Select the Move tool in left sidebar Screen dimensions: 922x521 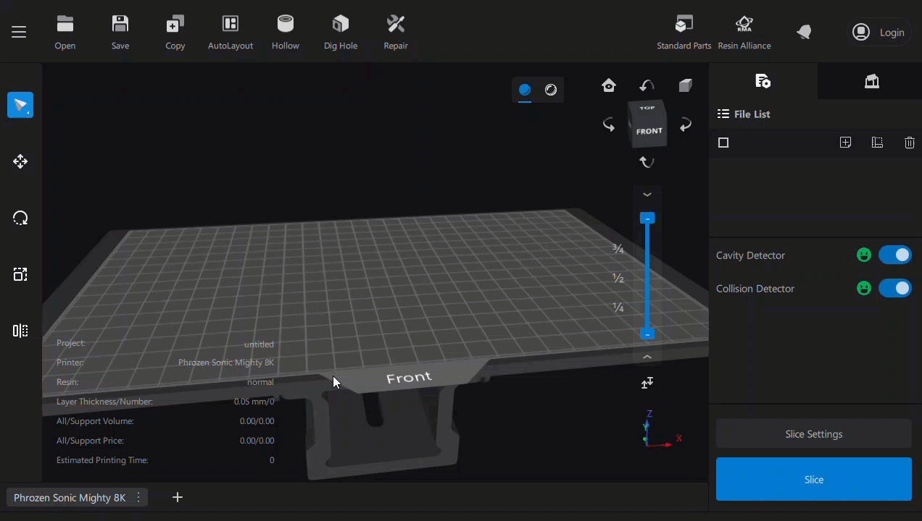(x=20, y=161)
